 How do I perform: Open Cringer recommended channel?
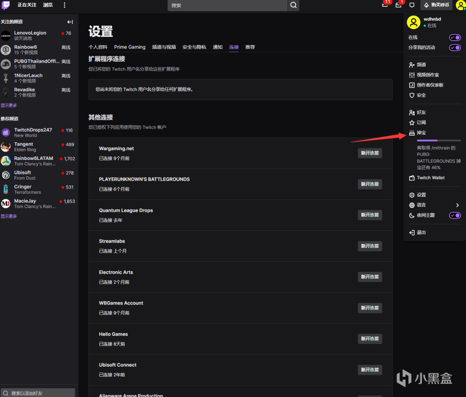(x=39, y=189)
